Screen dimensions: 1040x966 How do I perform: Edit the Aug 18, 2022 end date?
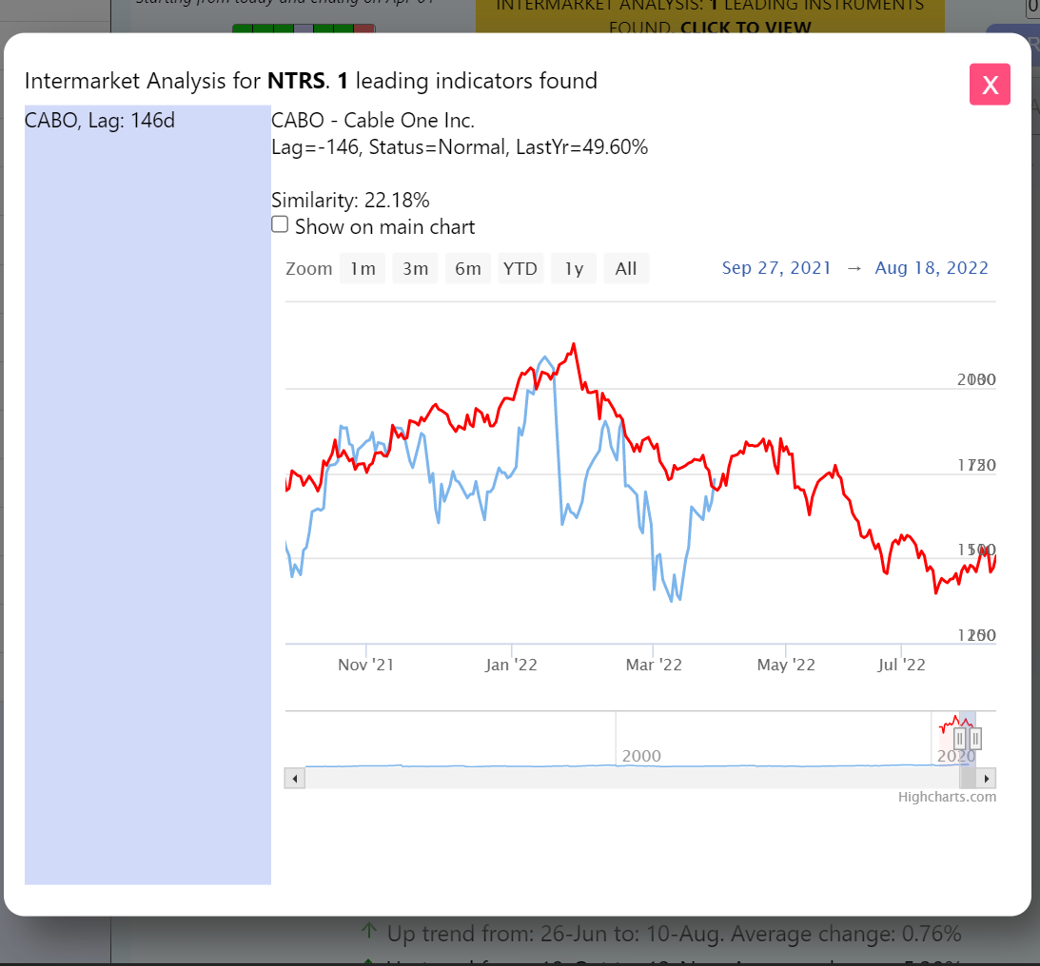coord(932,268)
